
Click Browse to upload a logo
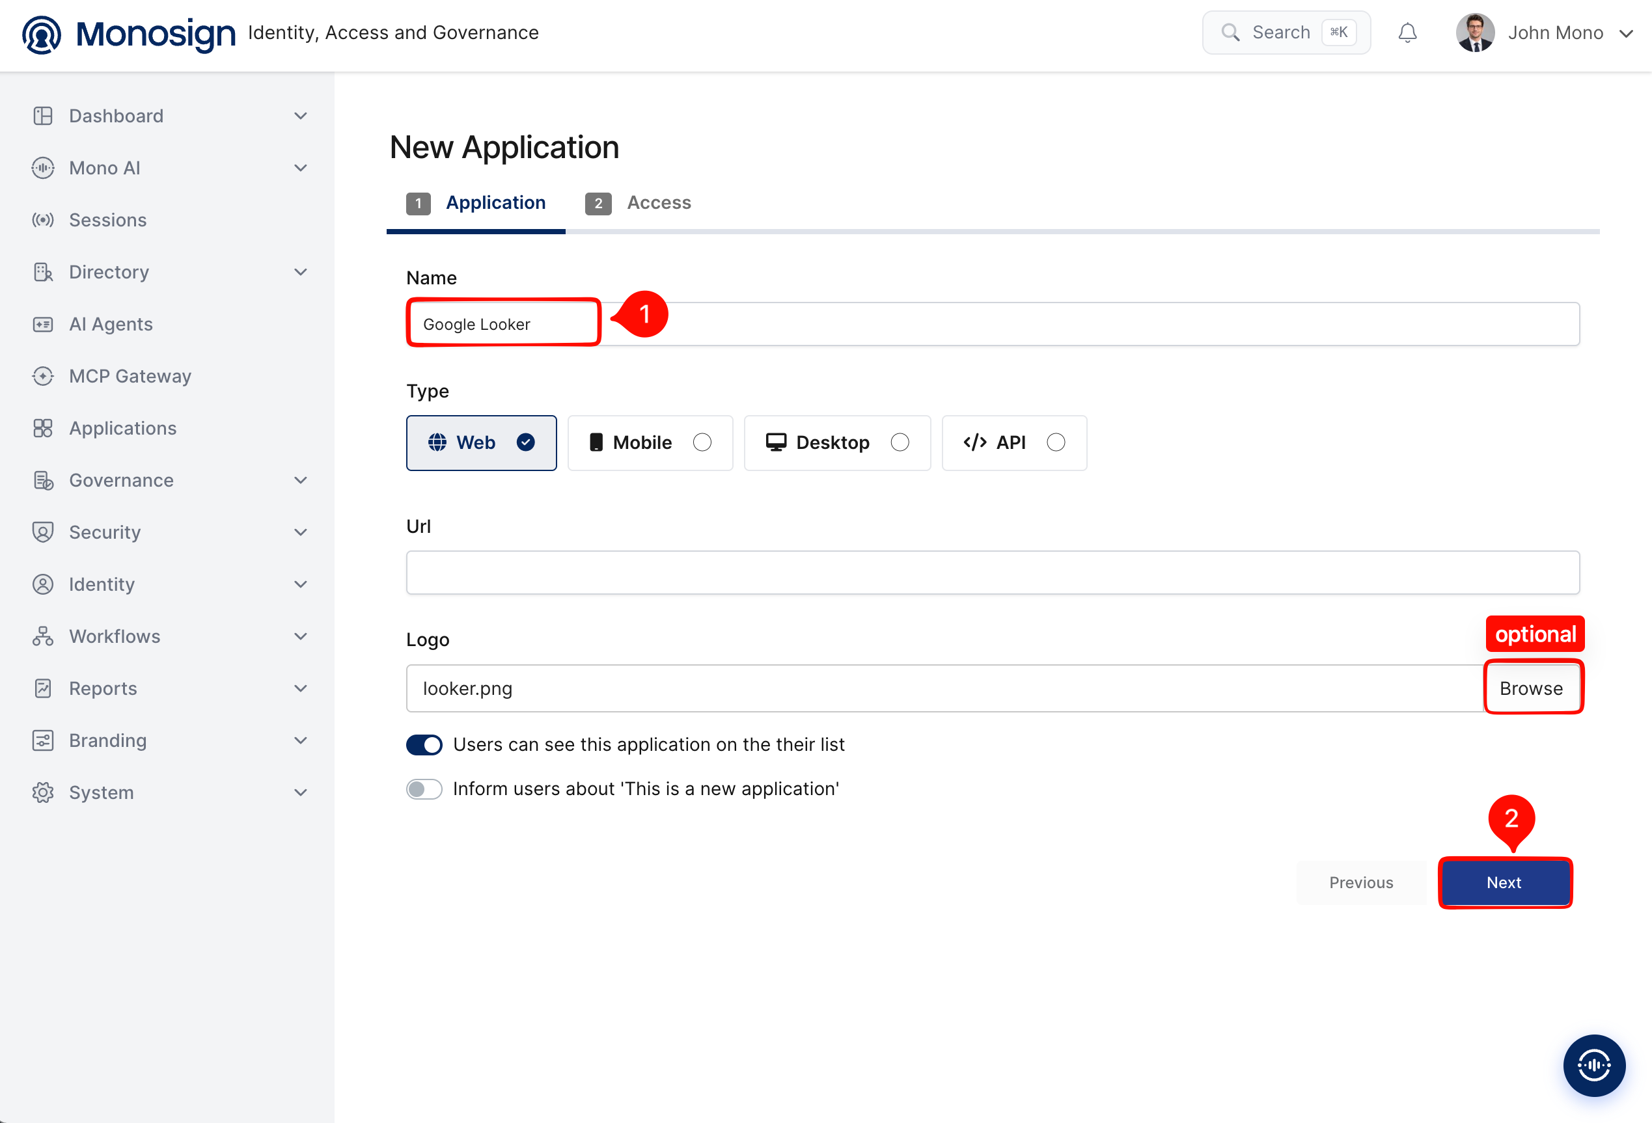coord(1531,688)
